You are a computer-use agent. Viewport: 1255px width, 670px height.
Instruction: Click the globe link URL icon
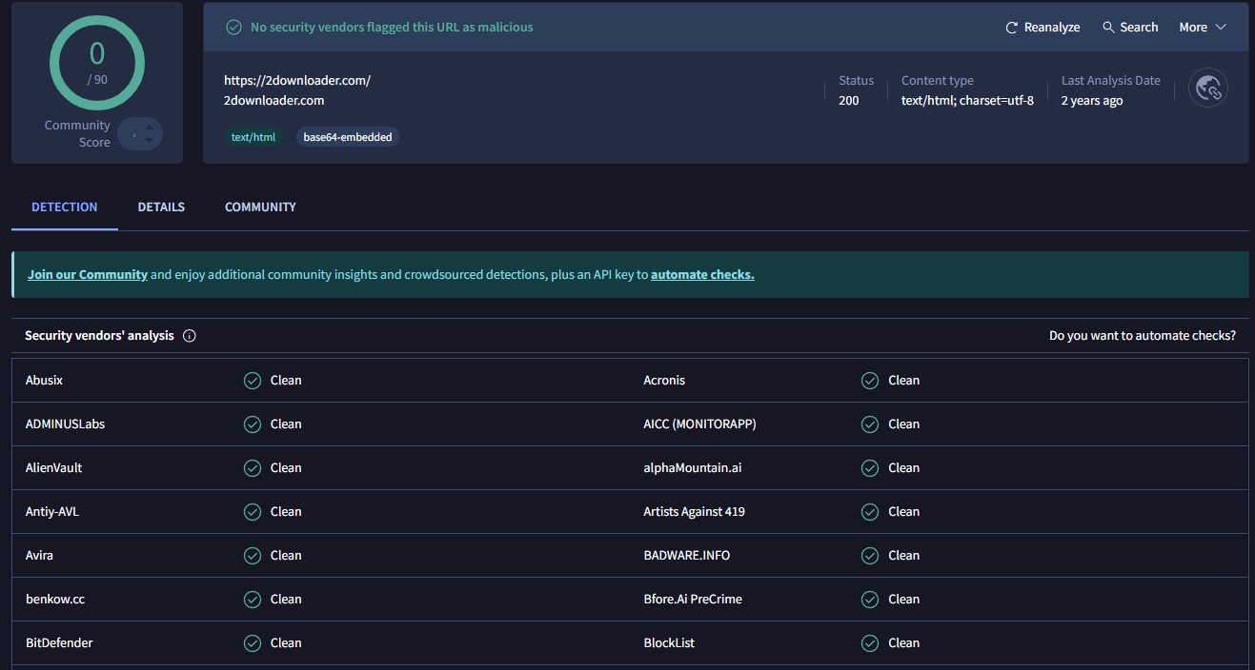click(1208, 89)
